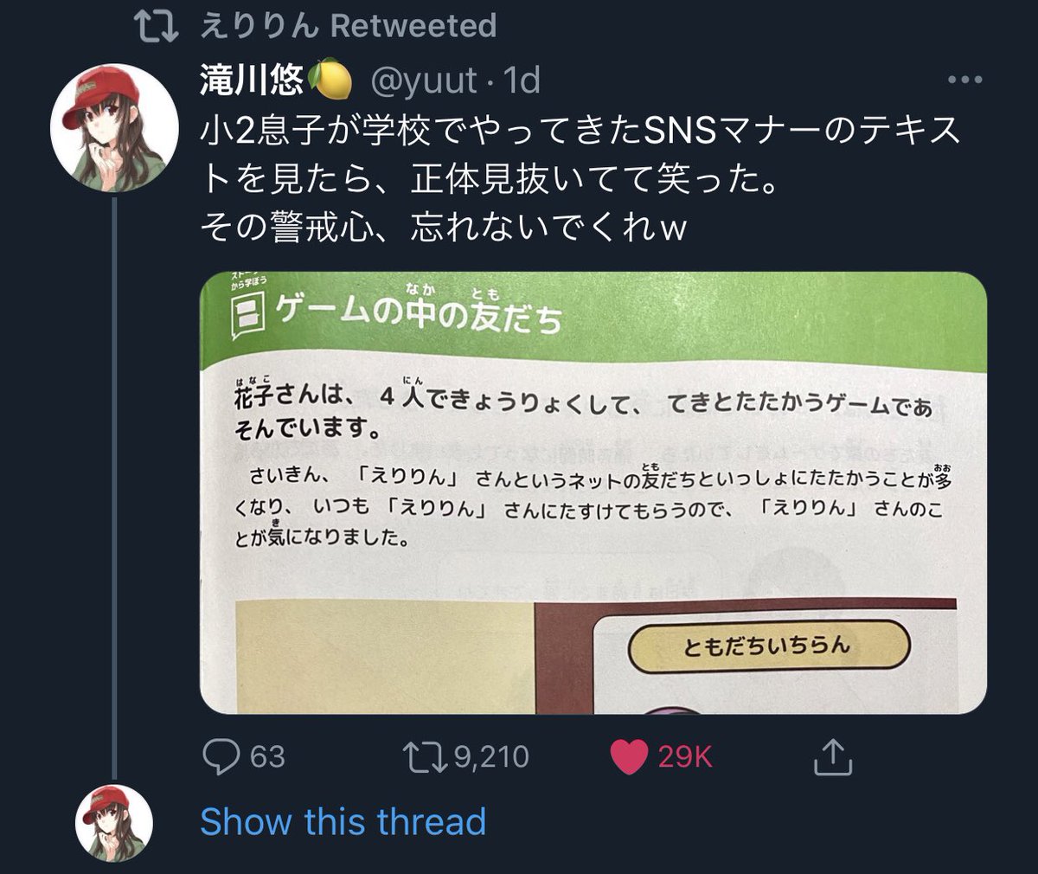Click the @yuut handle
Image resolution: width=1038 pixels, height=874 pixels.
pyautogui.click(x=424, y=80)
